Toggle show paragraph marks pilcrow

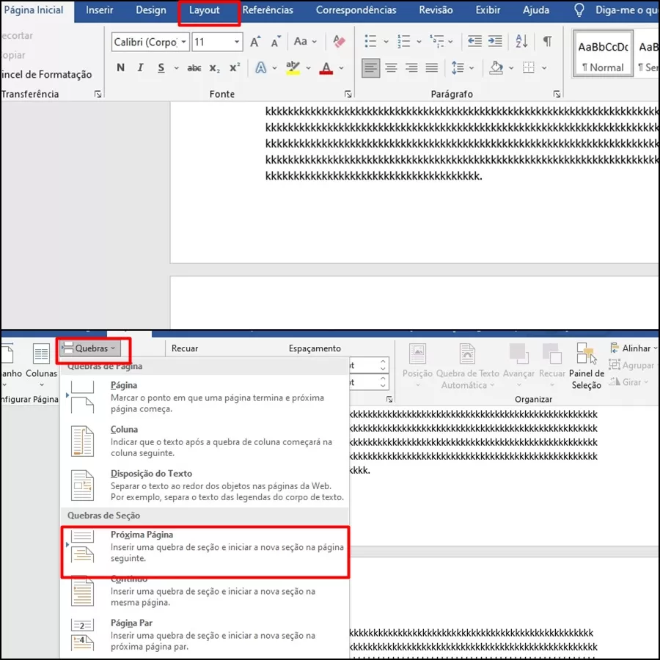click(x=547, y=41)
